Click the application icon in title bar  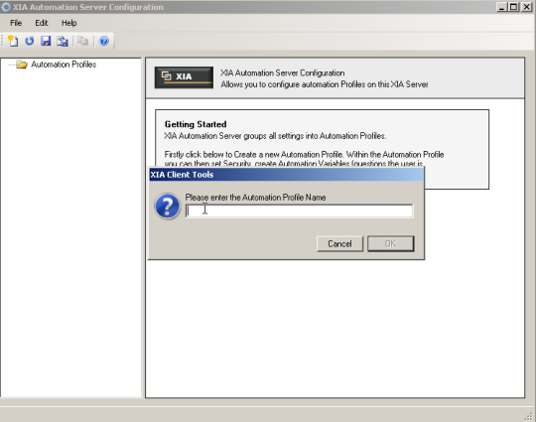point(6,7)
